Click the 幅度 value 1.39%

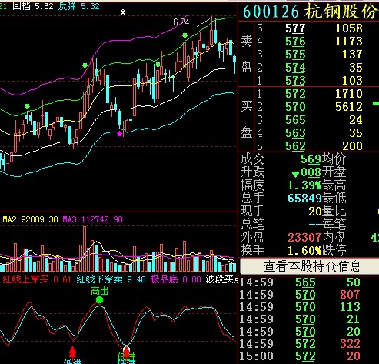304,185
